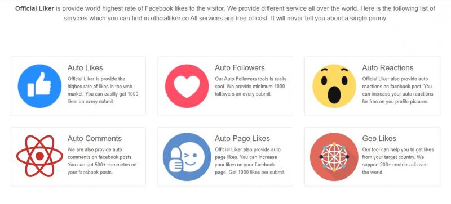Select the Auto Reactions description text
The image size is (451, 204).
click(x=397, y=90)
